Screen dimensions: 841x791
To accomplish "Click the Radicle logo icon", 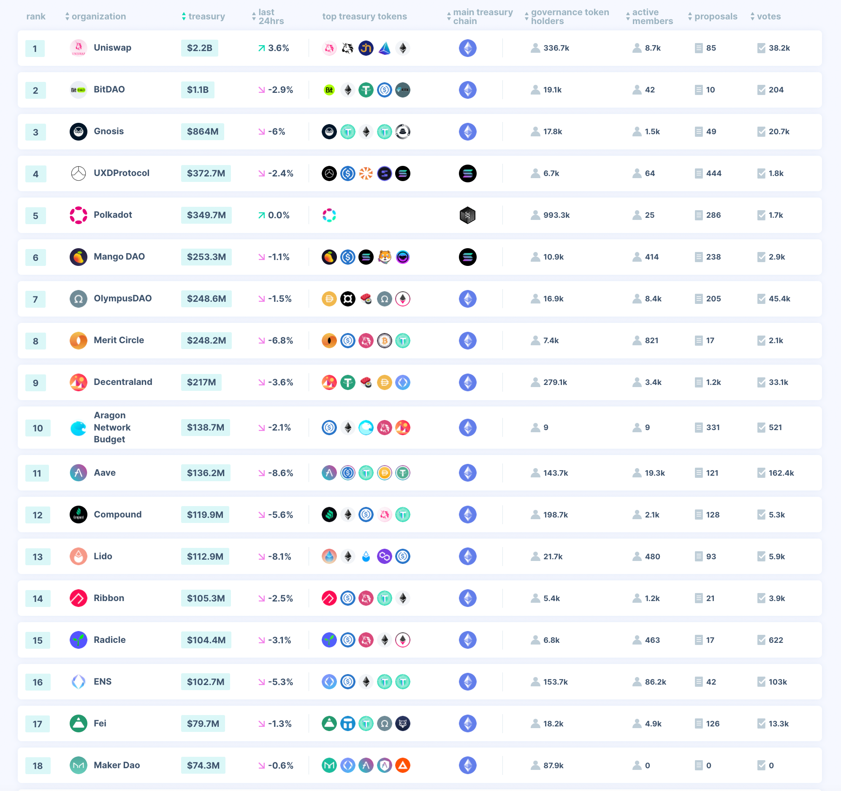I will [78, 640].
